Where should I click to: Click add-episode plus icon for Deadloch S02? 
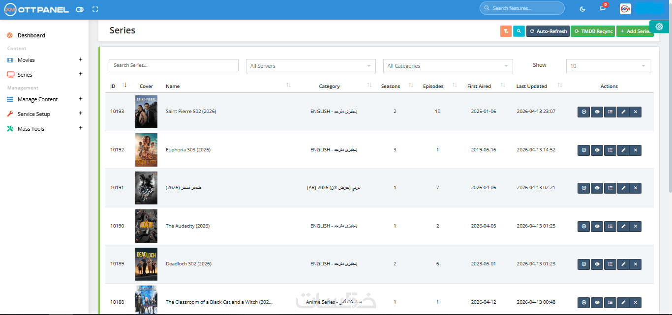[x=584, y=264]
